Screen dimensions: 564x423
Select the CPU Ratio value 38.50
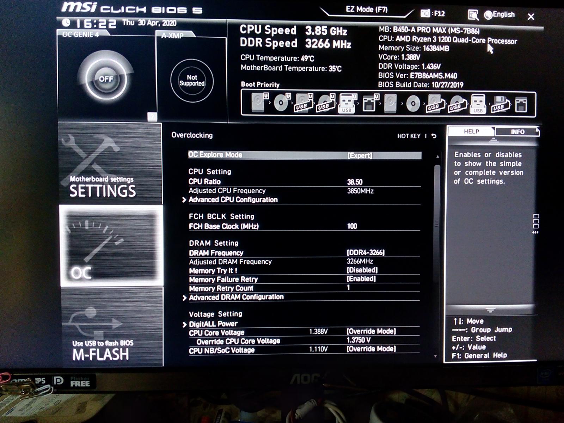pyautogui.click(x=355, y=182)
